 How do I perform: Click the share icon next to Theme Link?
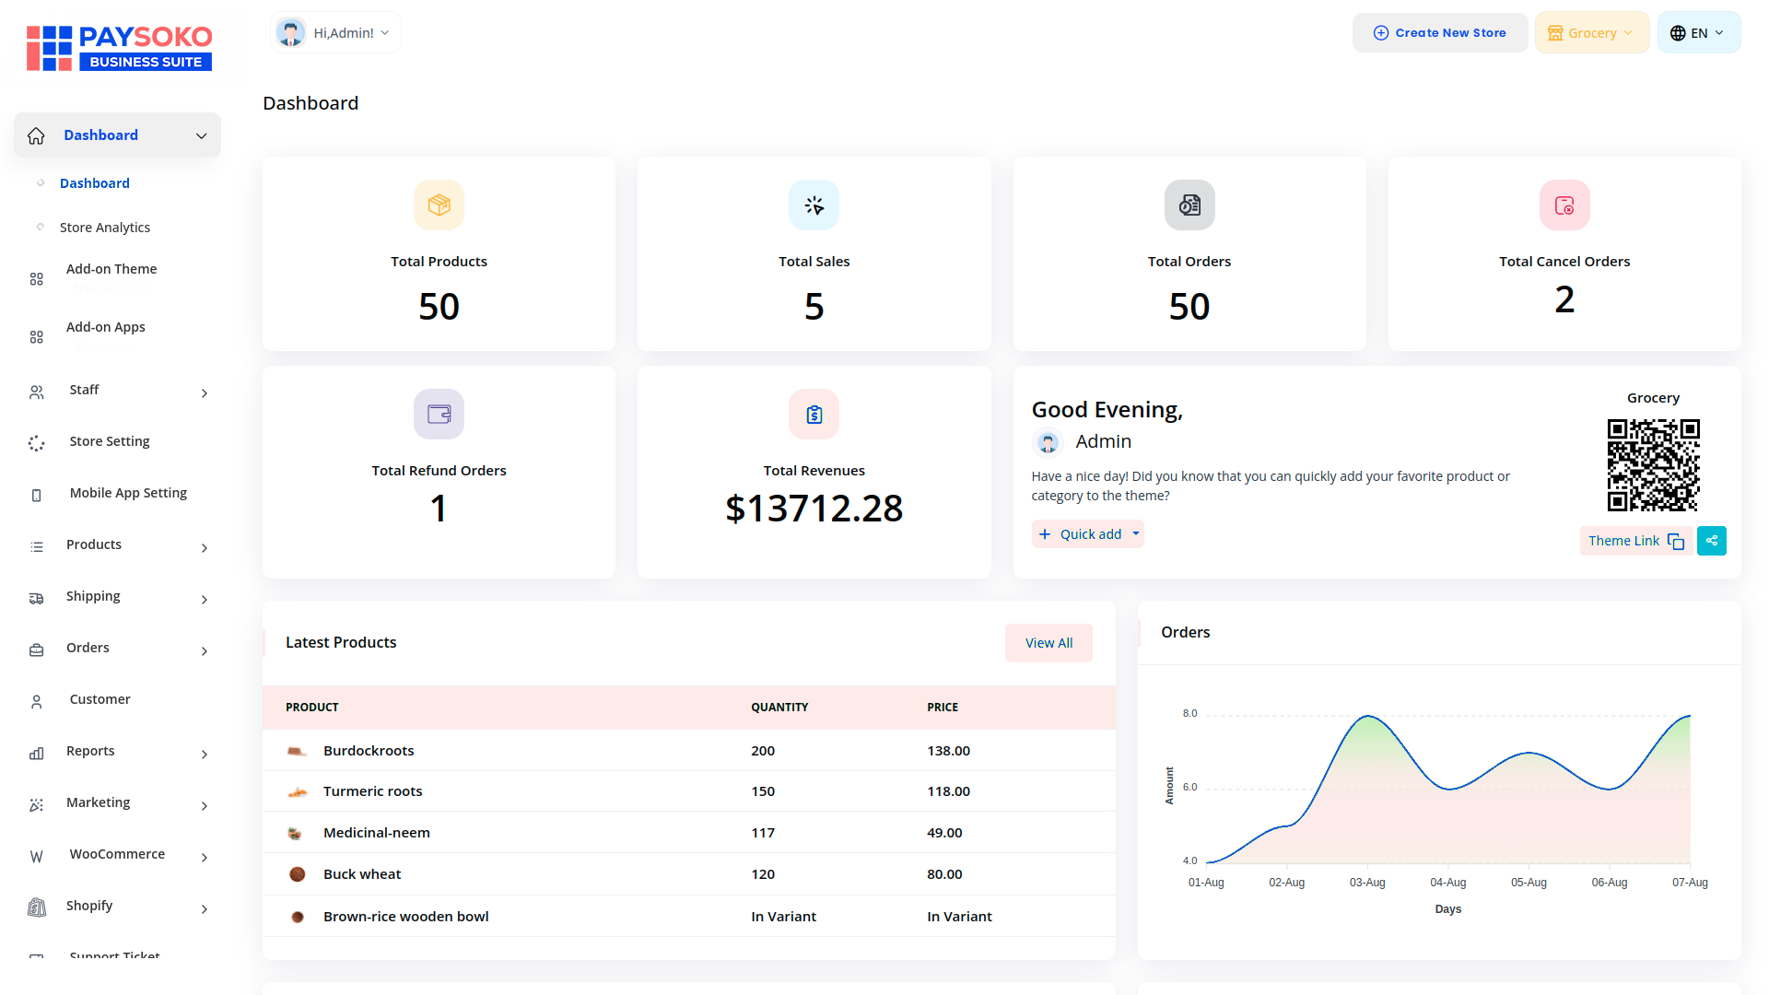pyautogui.click(x=1711, y=541)
